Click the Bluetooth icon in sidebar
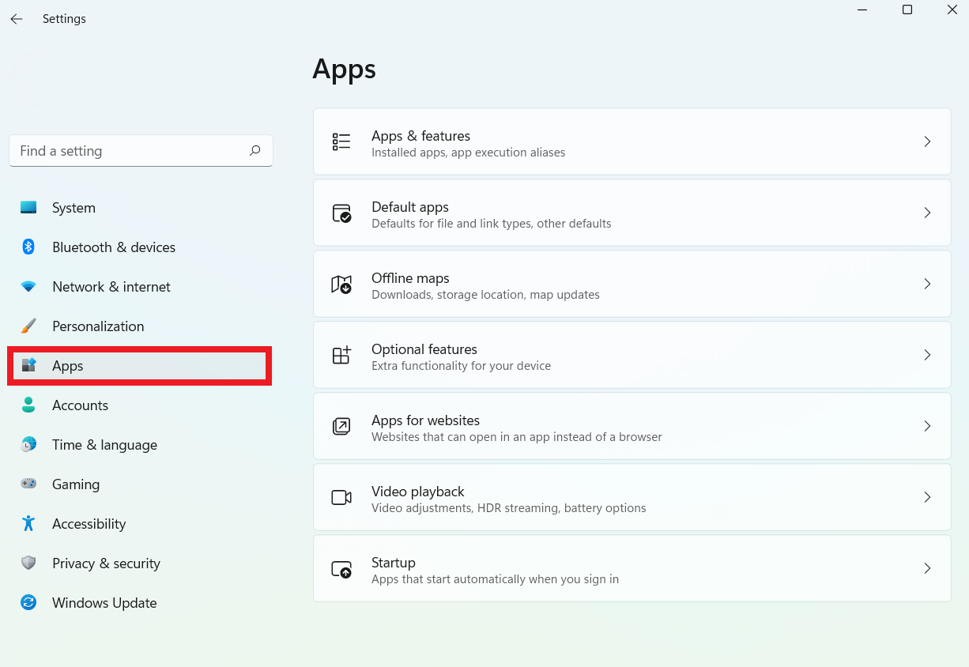Image resolution: width=969 pixels, height=667 pixels. (28, 247)
